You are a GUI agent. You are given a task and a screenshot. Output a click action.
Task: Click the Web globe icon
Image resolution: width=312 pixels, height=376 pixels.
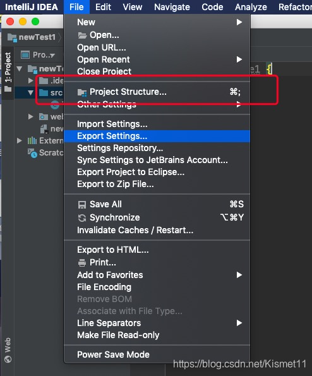(8, 359)
